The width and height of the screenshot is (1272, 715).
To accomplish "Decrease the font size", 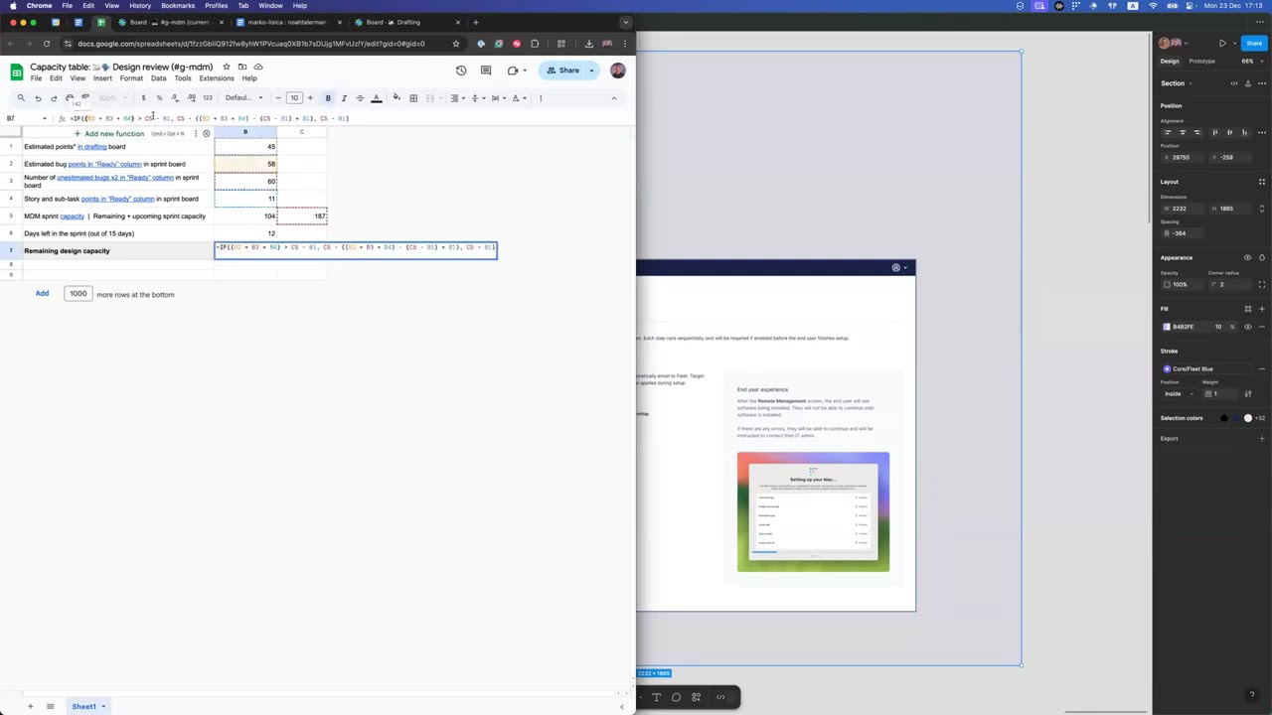I will 278,98.
